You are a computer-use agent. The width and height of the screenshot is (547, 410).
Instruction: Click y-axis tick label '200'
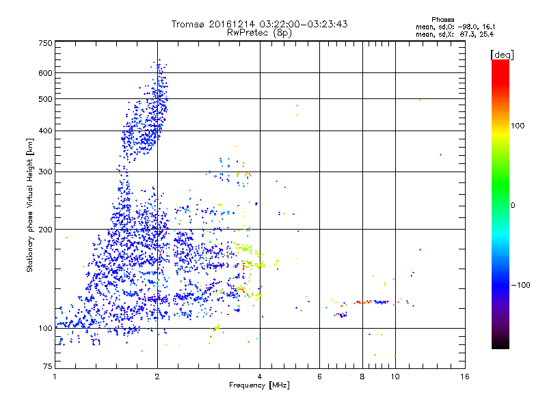45,230
